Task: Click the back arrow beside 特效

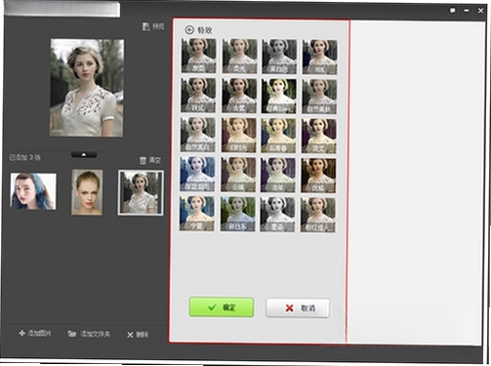Action: (x=189, y=30)
